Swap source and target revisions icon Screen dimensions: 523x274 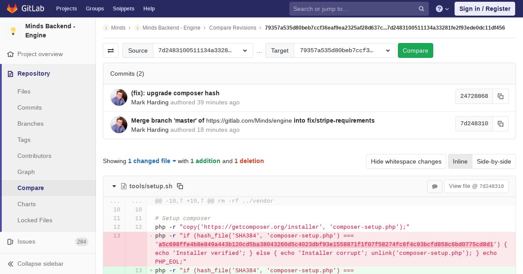coord(111,50)
